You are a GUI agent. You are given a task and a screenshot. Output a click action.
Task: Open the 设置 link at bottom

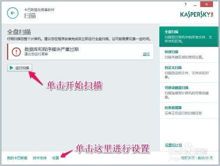[55, 158]
